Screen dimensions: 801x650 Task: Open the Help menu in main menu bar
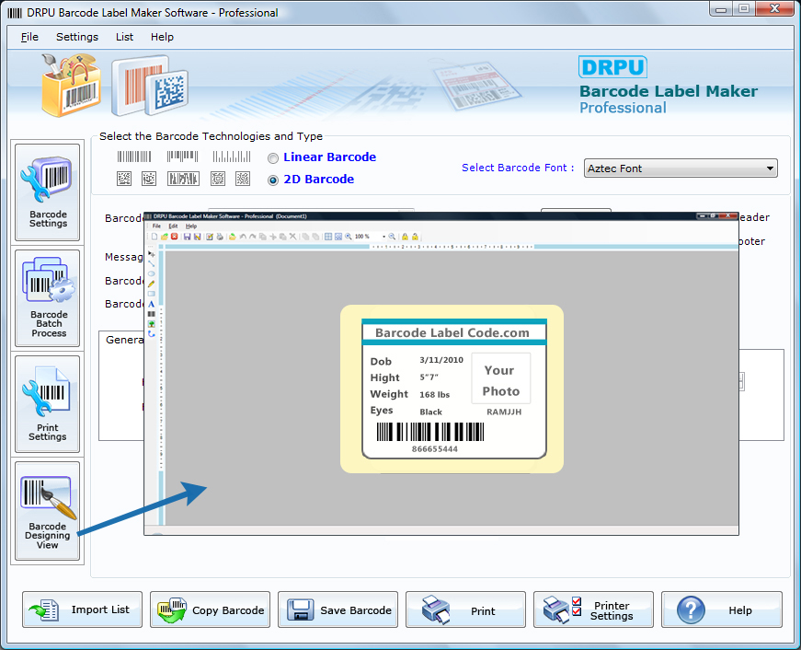[x=162, y=37]
